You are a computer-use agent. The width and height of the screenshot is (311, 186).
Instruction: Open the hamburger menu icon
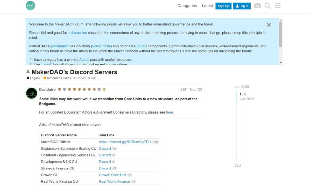click(x=278, y=6)
